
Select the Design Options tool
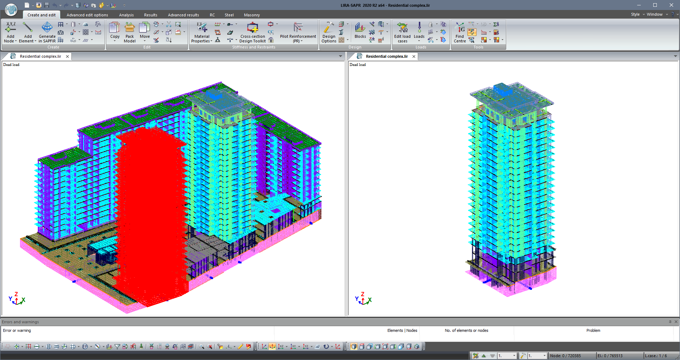[328, 32]
